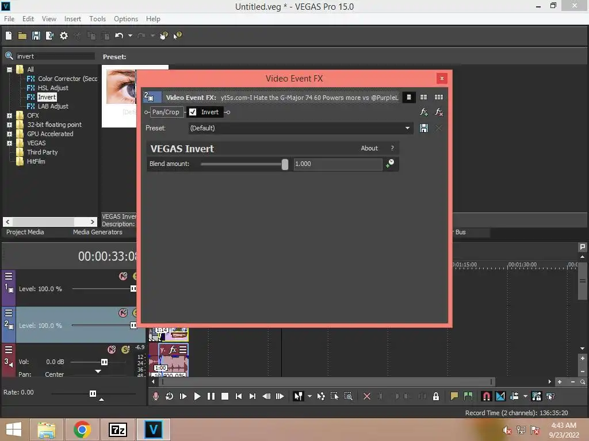Toggle the Auto Ripple button
Viewport: 589px width, 441px height.
tap(514, 396)
